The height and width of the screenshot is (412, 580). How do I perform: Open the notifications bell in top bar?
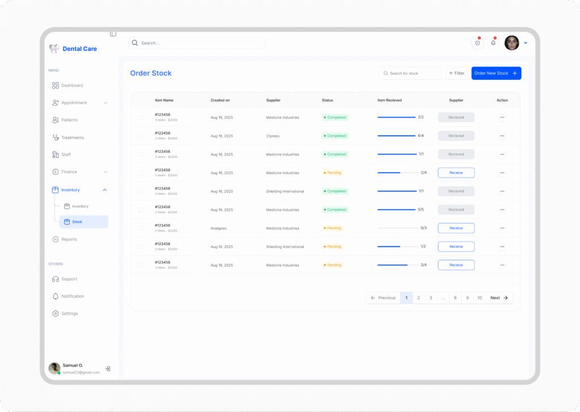click(x=493, y=43)
